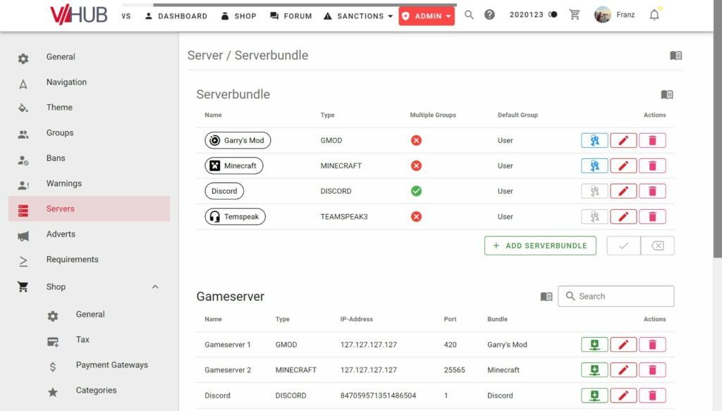
Task: Download config for Gameserver 1
Action: (594, 344)
